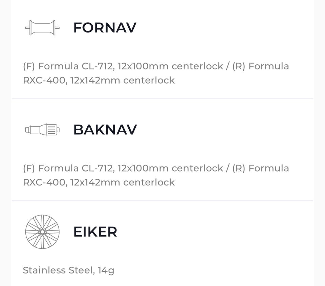Select the BAKNAV heading
The height and width of the screenshot is (286, 325).
pyautogui.click(x=105, y=130)
